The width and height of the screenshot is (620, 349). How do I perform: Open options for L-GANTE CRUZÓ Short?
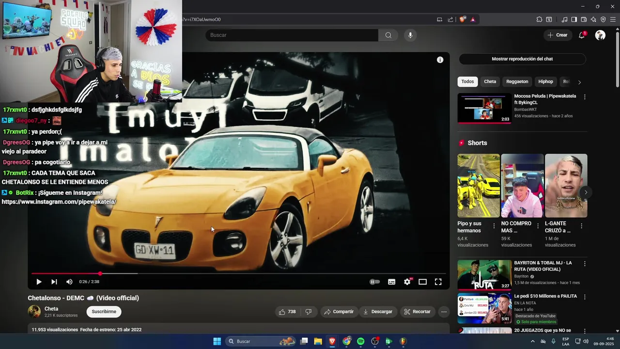[x=581, y=226]
